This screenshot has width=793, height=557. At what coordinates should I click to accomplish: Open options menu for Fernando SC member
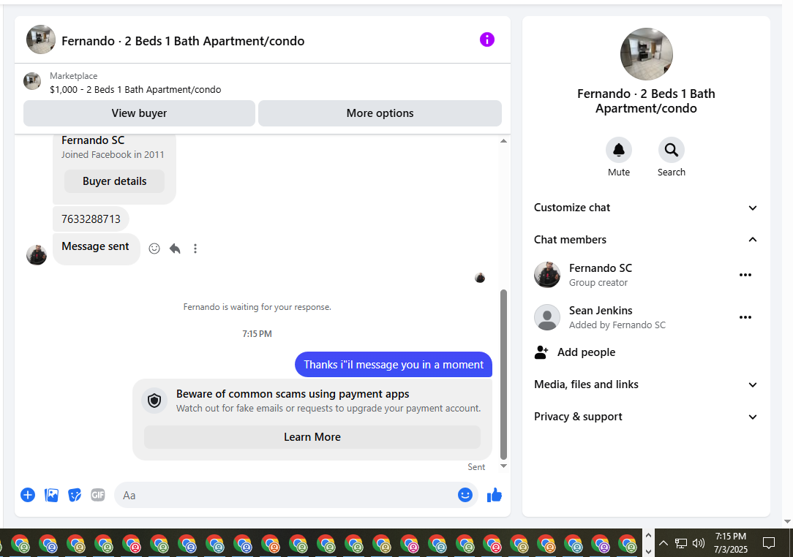point(745,275)
